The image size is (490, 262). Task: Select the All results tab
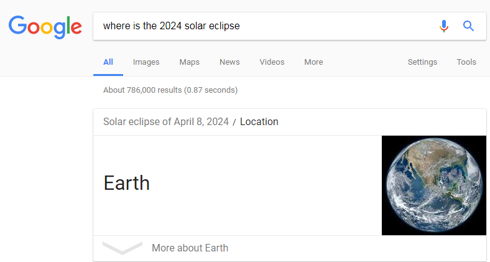click(x=108, y=62)
